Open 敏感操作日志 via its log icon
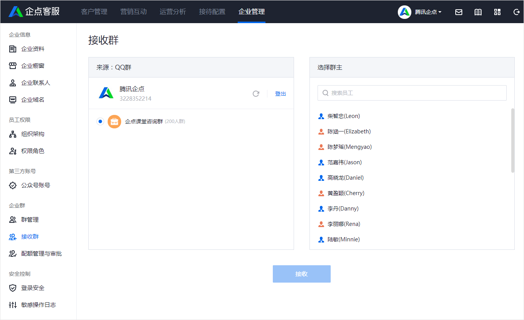This screenshot has width=524, height=320. pyautogui.click(x=12, y=305)
